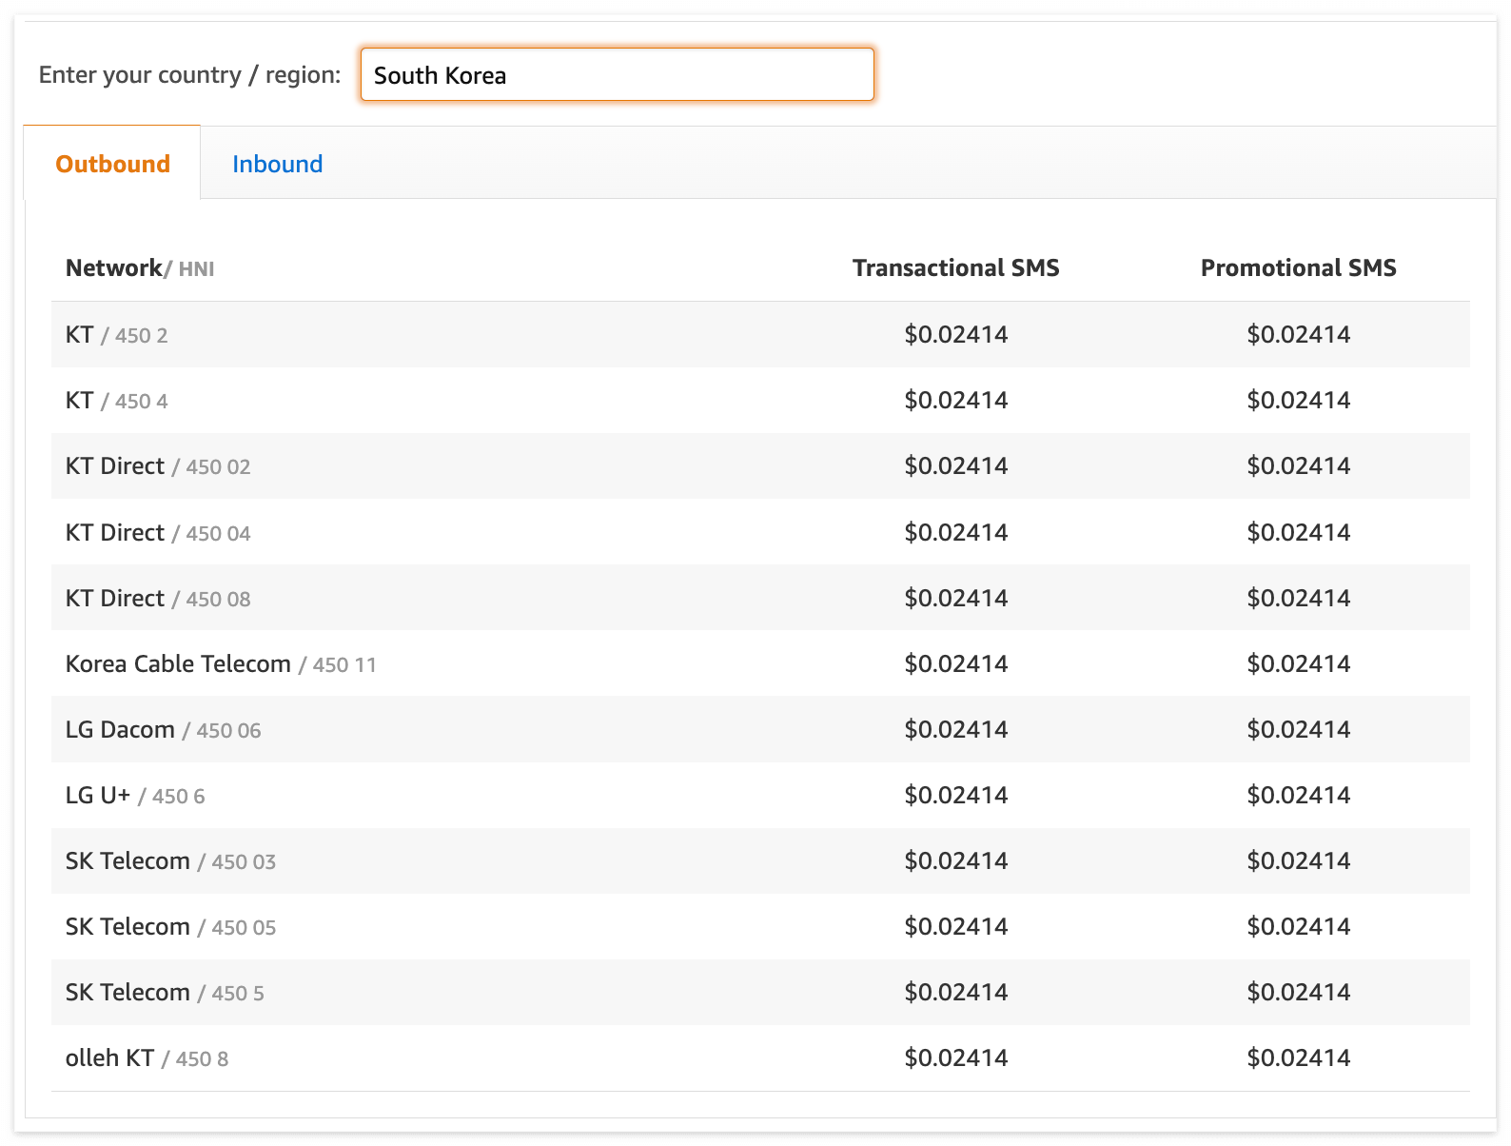Select the KT Direct / 450 02 row

pos(760,465)
